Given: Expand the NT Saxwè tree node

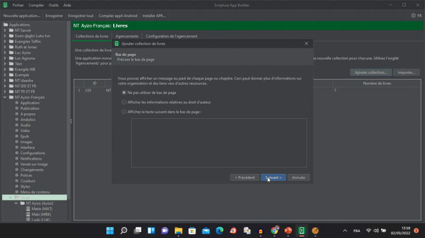Looking at the screenshot, I should (x=5, y=31).
